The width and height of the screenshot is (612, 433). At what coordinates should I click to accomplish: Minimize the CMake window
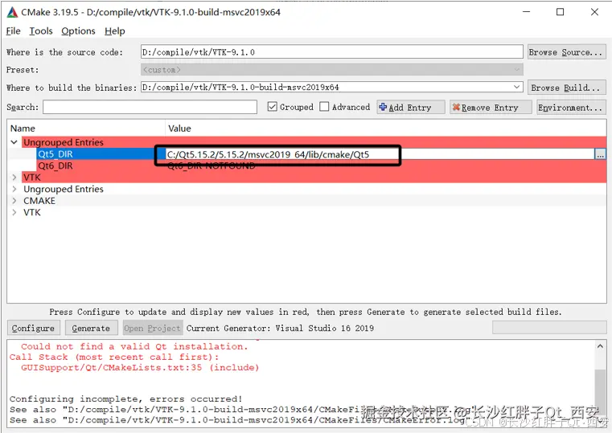(x=526, y=12)
